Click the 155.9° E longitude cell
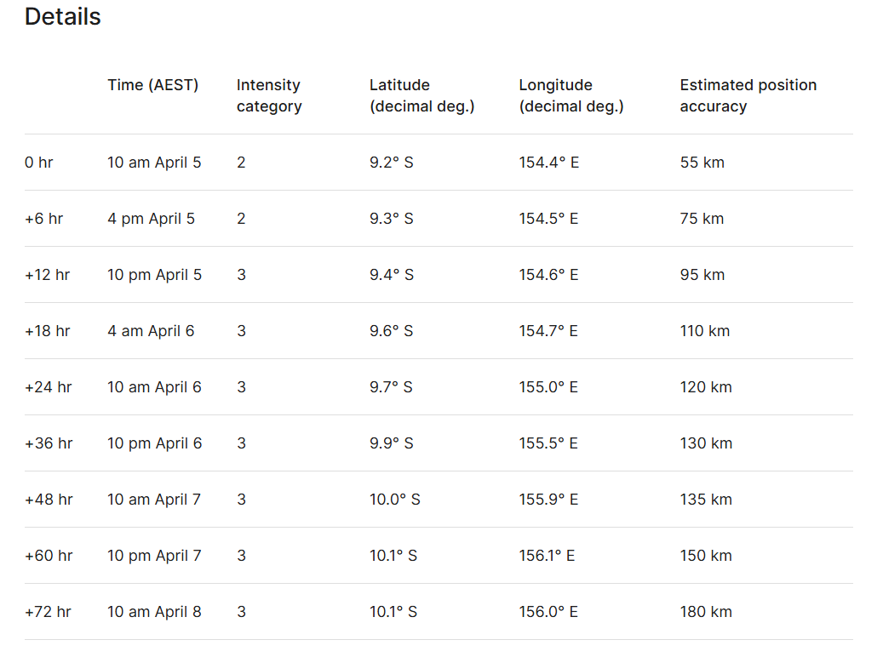883x657 pixels. (548, 500)
